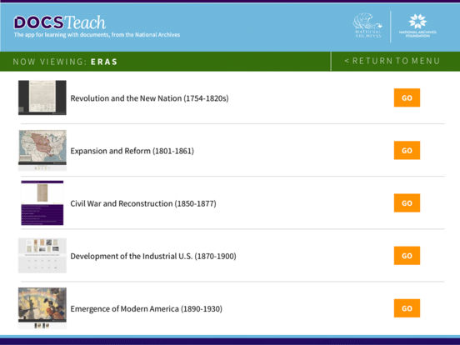Open the Revolution and New Nation document thumbnail
Image resolution: width=460 pixels, height=345 pixels.
[42, 97]
